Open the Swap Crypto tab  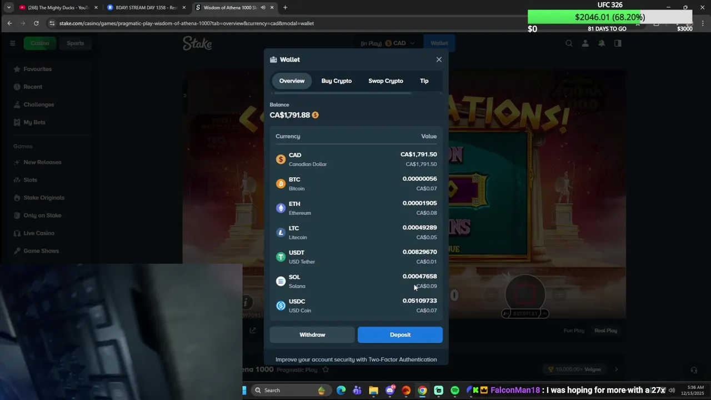click(385, 81)
